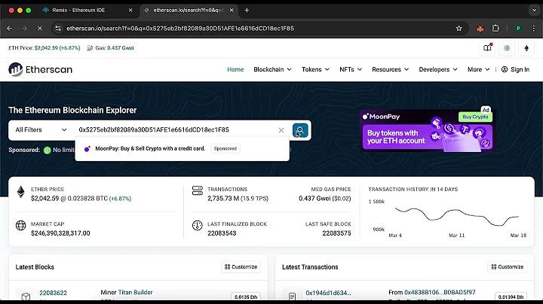
Task: View site information icon in address bar
Action: coord(58,29)
